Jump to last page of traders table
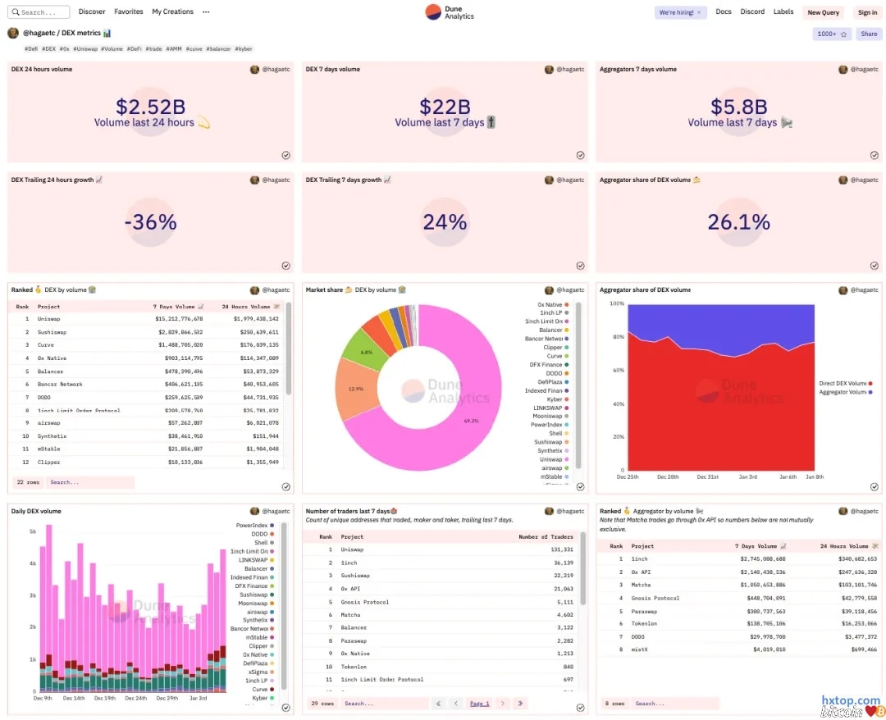Screen dimensions: 886x720 tap(520, 704)
